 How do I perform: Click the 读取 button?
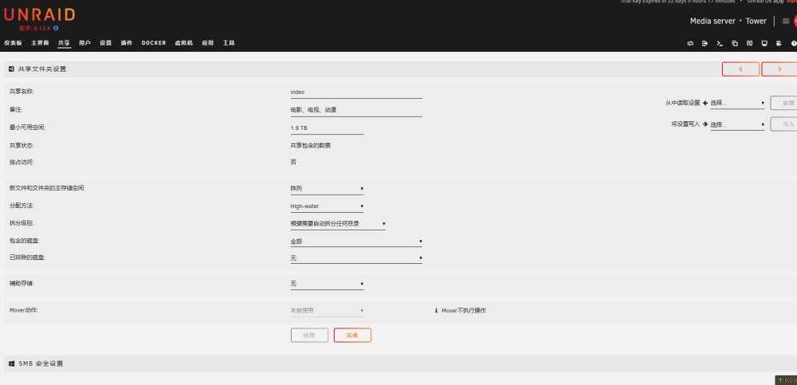tap(783, 103)
